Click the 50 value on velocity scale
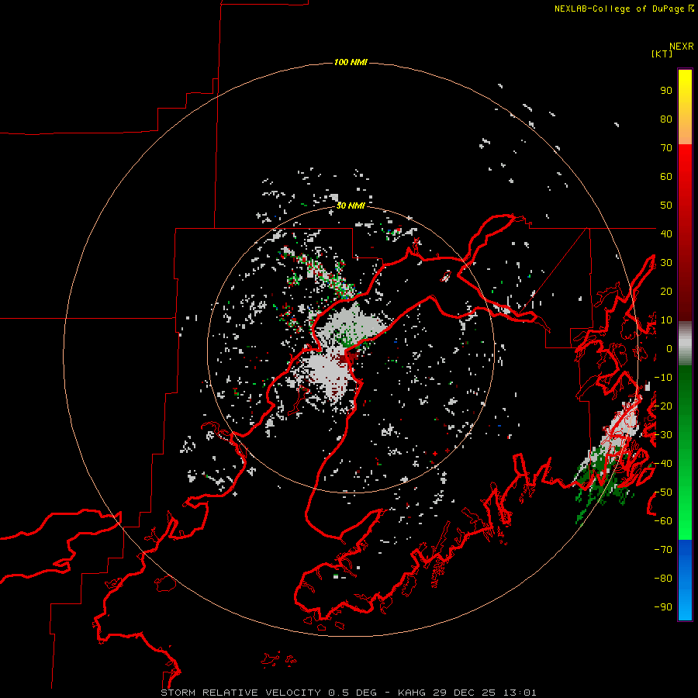This screenshot has width=698, height=698. tap(666, 206)
